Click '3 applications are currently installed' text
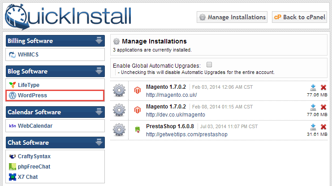 (152, 50)
